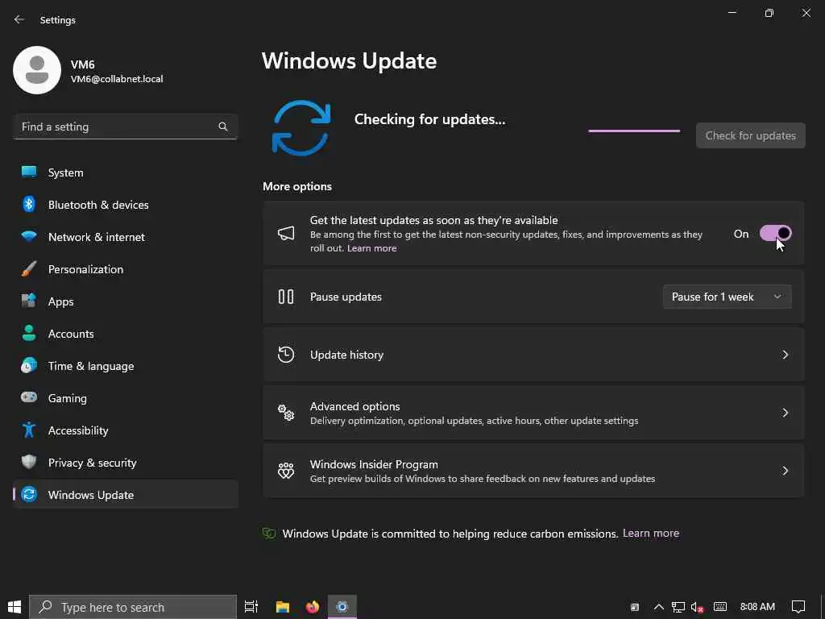The width and height of the screenshot is (825, 619).
Task: Open the Start menu Windows logo
Action: [x=15, y=607]
